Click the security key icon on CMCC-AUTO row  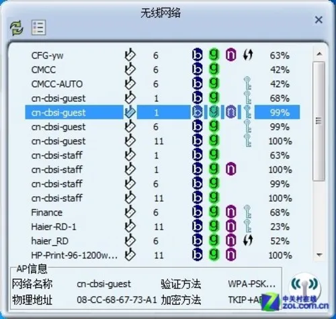click(247, 83)
